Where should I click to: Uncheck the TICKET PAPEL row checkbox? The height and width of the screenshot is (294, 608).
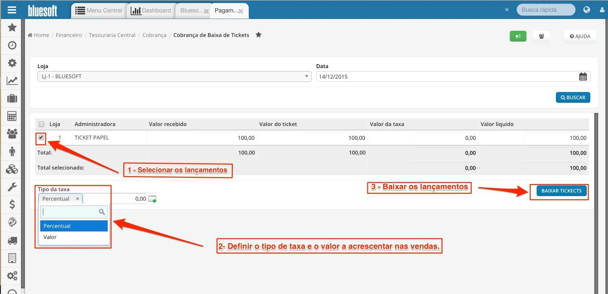coord(41,138)
